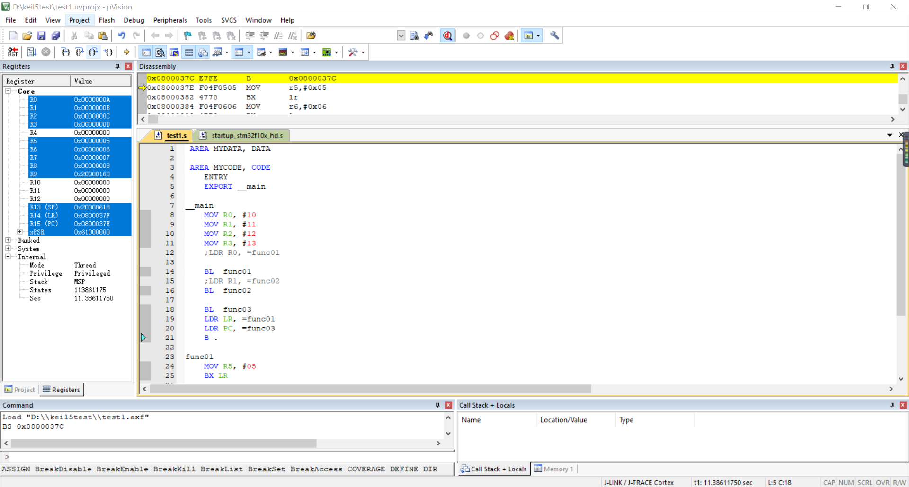
Task: Open the Project menu
Action: (x=79, y=20)
